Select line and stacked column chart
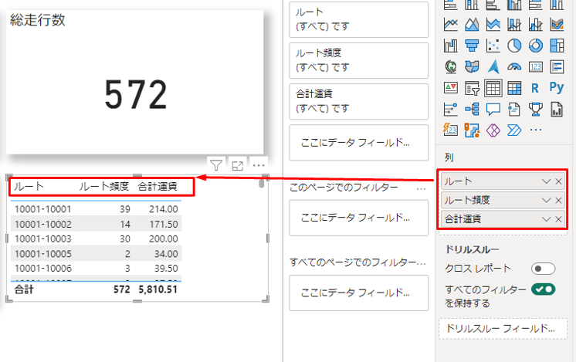 pyautogui.click(x=514, y=25)
